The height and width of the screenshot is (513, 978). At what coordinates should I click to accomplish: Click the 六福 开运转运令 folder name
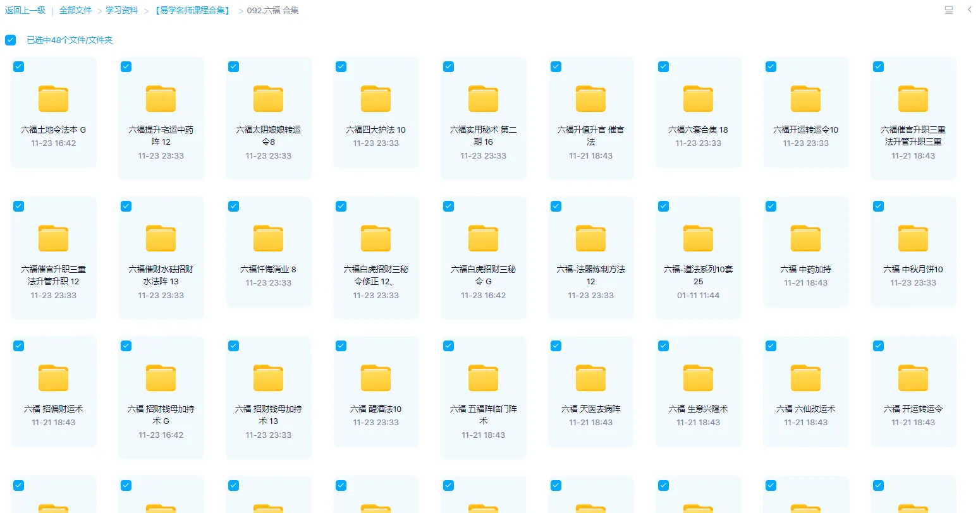click(914, 409)
